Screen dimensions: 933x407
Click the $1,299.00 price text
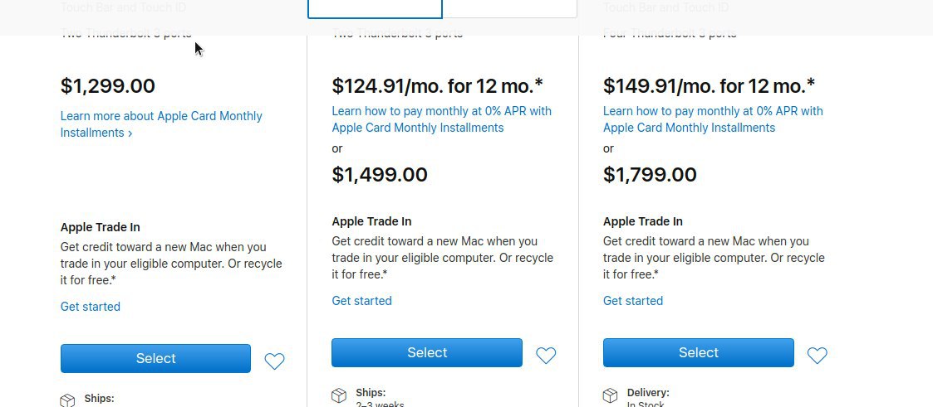[108, 86]
